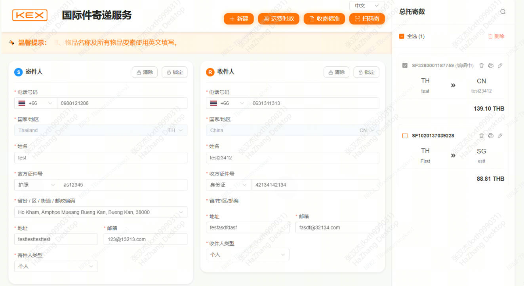Toggle the 全选 (1) checkbox

[x=402, y=36]
